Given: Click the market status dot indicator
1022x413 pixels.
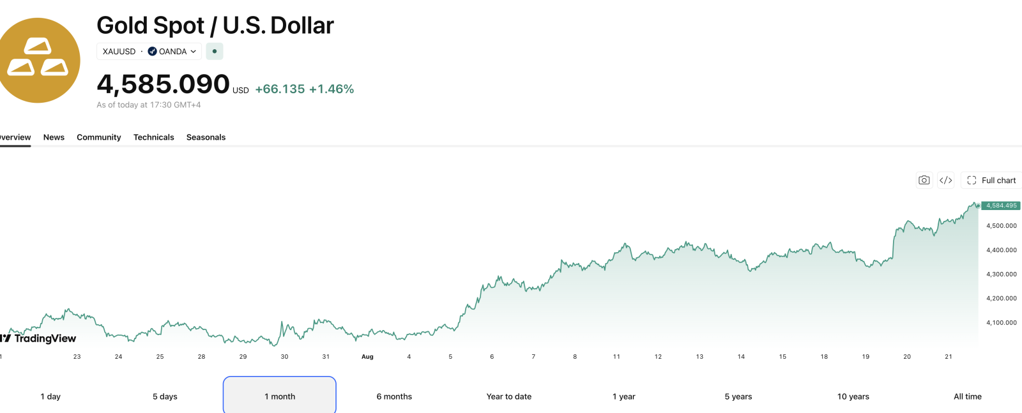Looking at the screenshot, I should tap(215, 52).
